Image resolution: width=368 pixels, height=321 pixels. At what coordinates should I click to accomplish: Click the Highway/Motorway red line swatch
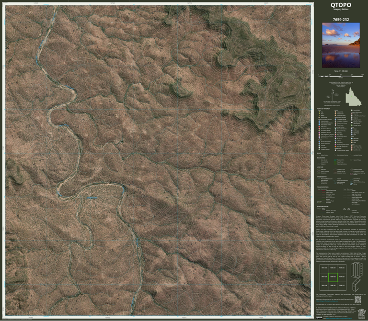click(323, 190)
